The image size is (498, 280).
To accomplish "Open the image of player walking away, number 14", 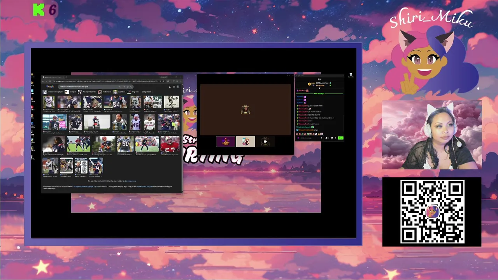I will (x=97, y=122).
